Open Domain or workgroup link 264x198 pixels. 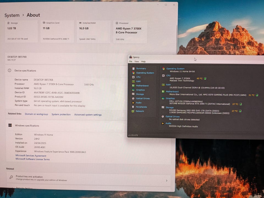(36, 114)
